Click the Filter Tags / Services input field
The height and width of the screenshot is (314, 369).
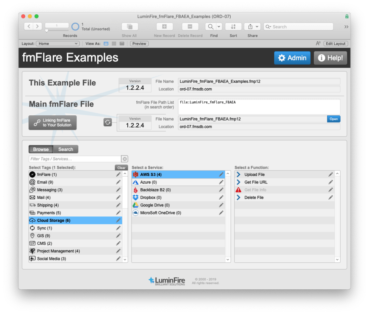tap(75, 159)
